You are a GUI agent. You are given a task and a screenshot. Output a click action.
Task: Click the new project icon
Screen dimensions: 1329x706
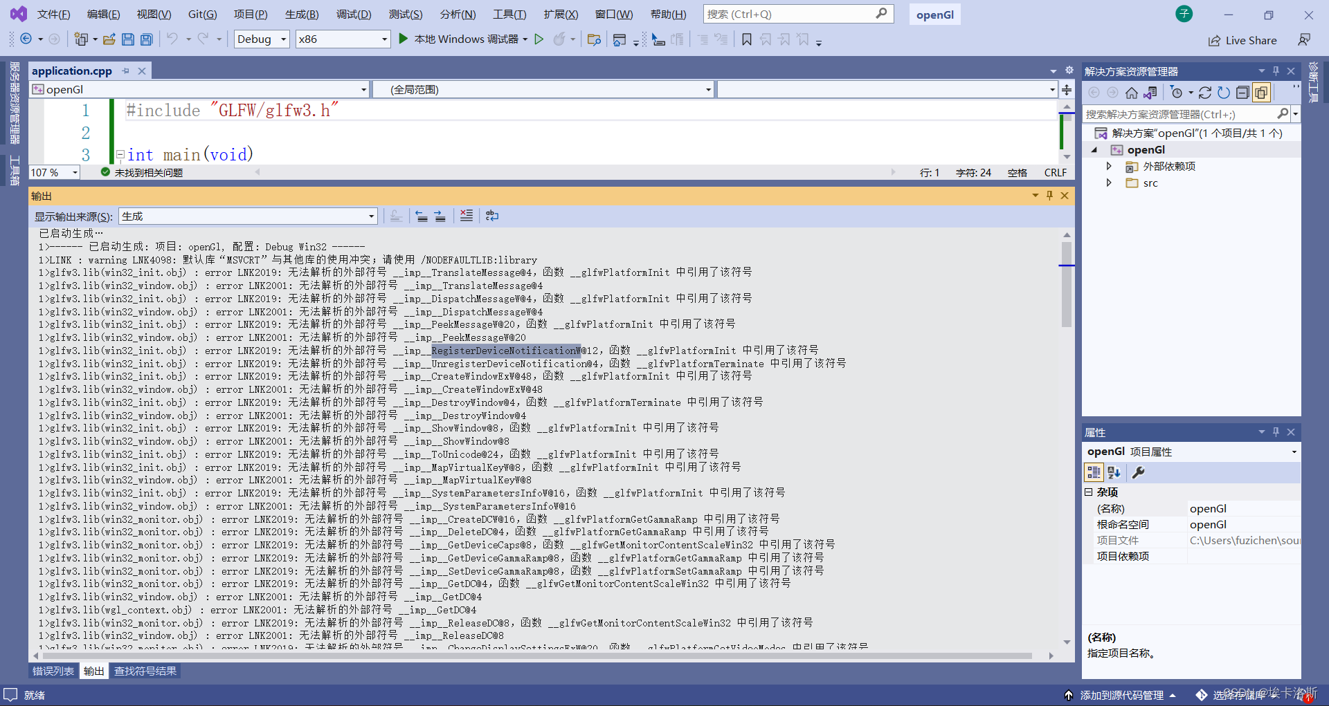point(81,39)
